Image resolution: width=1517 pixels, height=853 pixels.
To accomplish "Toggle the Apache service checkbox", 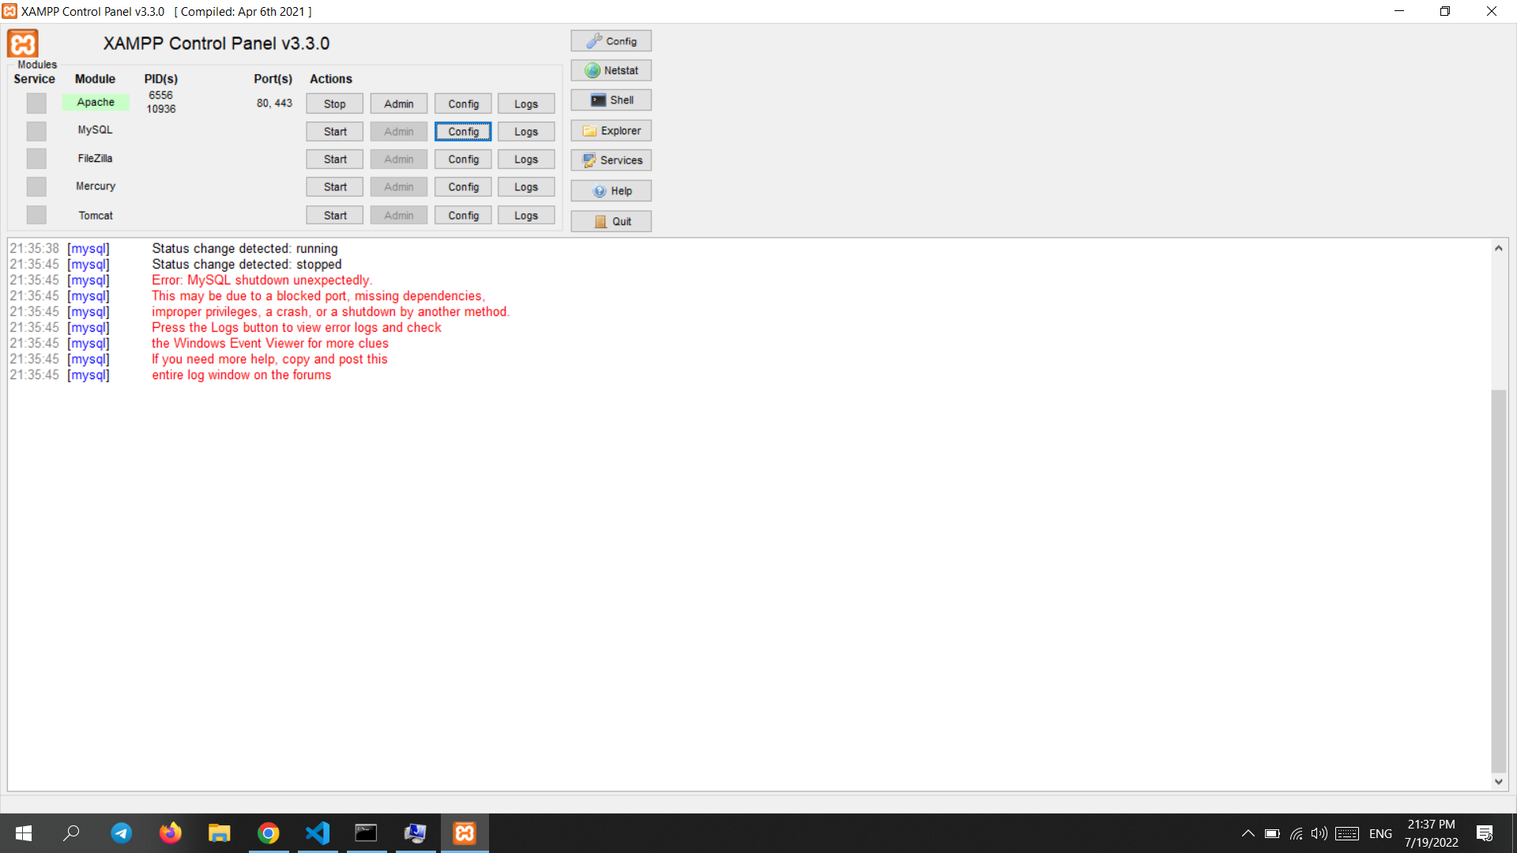I will click(36, 103).
